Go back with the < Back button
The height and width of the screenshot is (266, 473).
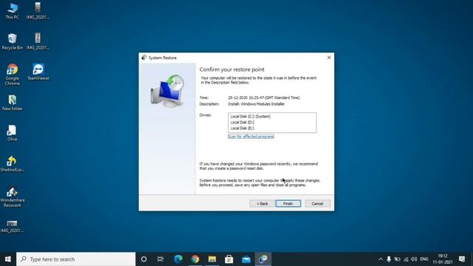(262, 204)
